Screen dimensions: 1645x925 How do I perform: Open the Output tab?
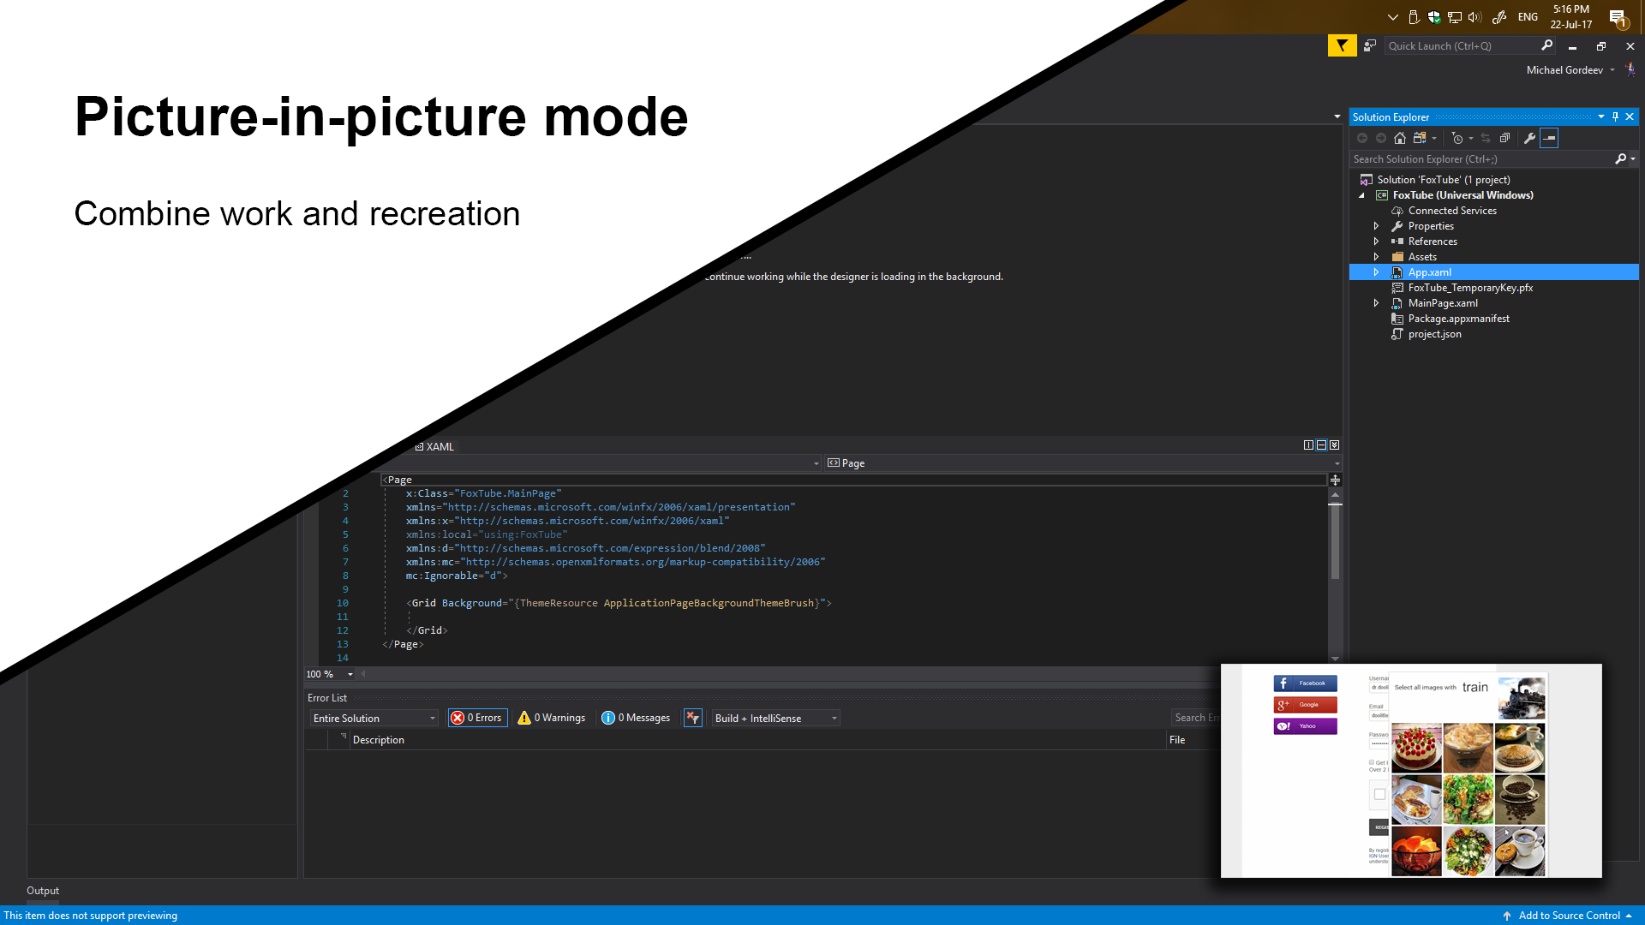point(43,891)
